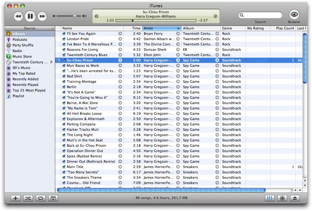
Task: Pause the currently playing song
Action: point(30,16)
